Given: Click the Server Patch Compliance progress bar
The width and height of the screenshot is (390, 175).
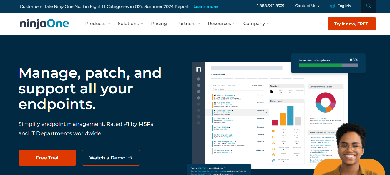Looking at the screenshot, I should [x=328, y=65].
